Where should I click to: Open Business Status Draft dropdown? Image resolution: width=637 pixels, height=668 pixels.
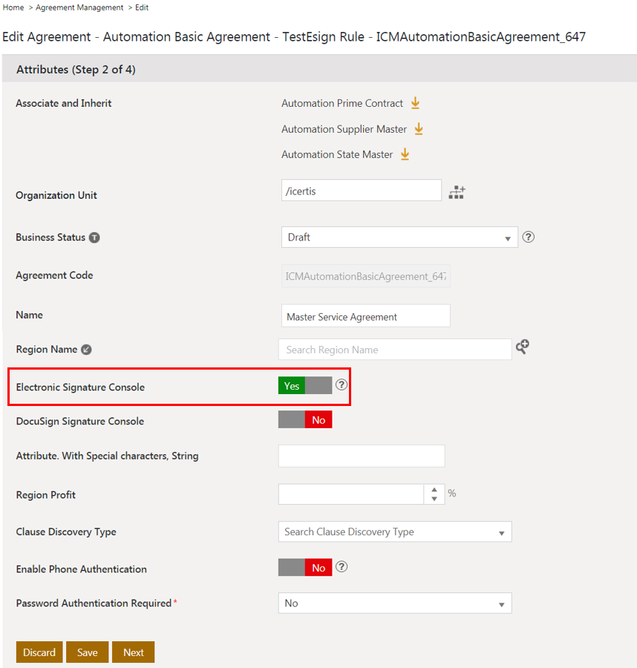point(399,238)
